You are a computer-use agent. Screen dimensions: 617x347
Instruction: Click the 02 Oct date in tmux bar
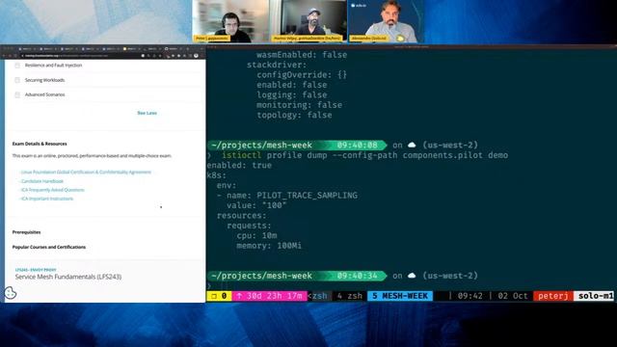pyautogui.click(x=513, y=296)
